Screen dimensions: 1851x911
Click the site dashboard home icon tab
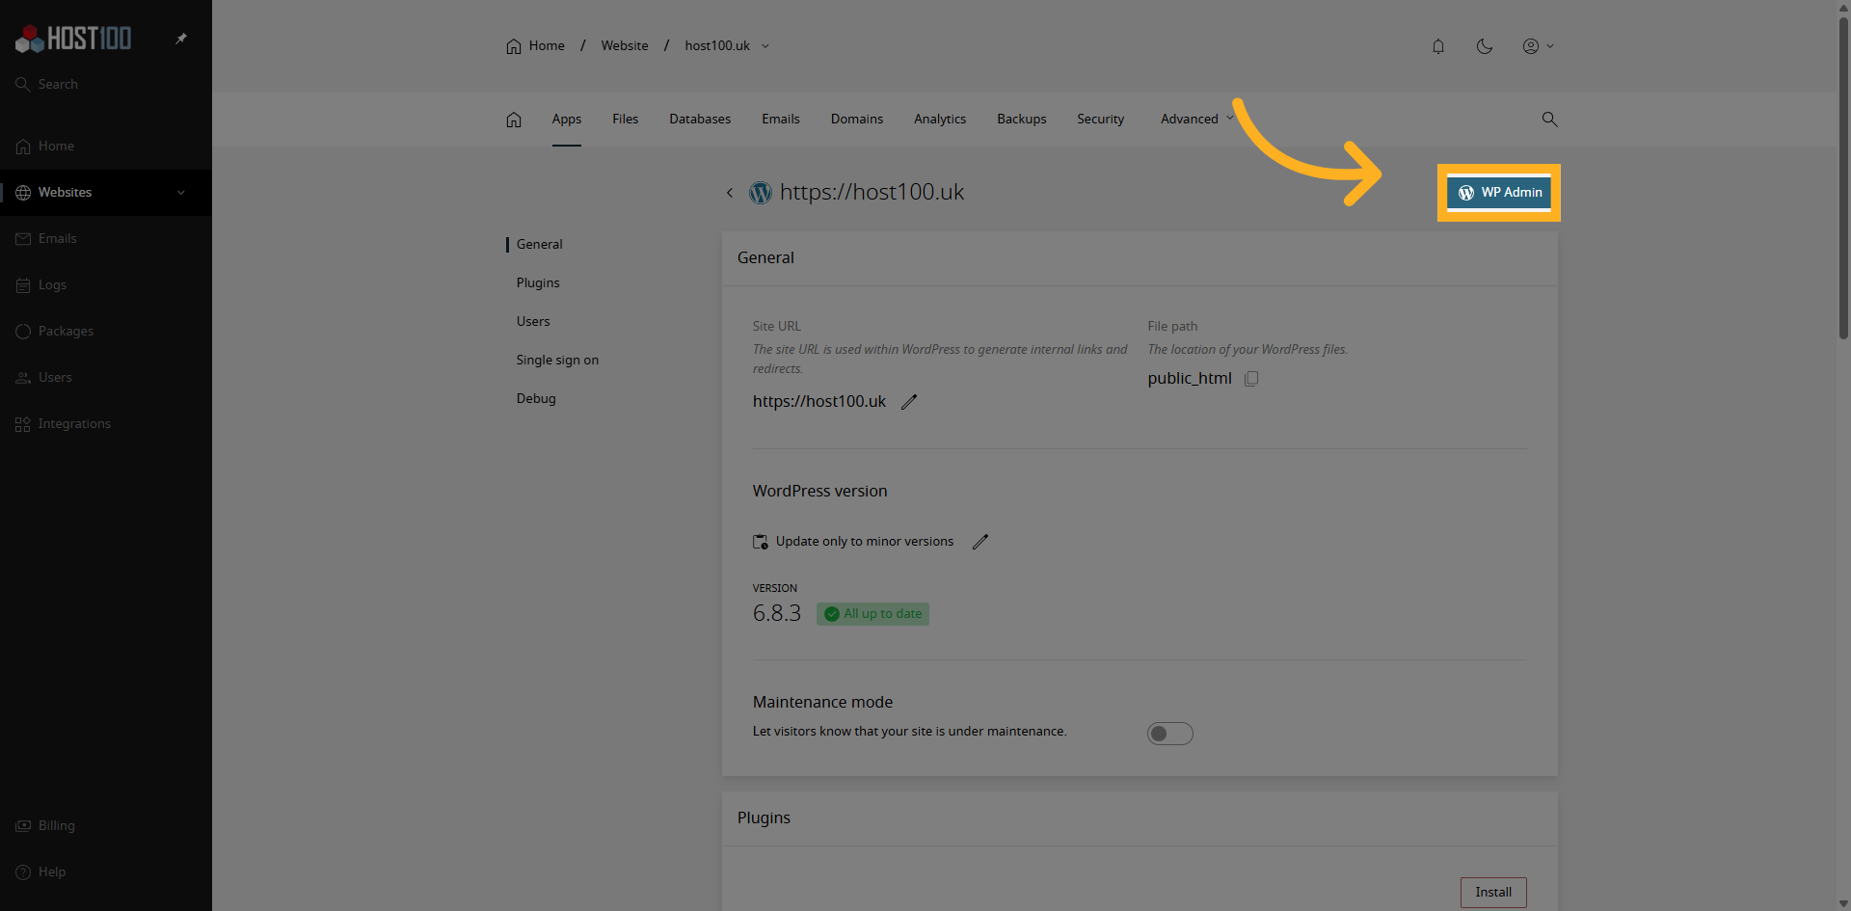pos(514,119)
